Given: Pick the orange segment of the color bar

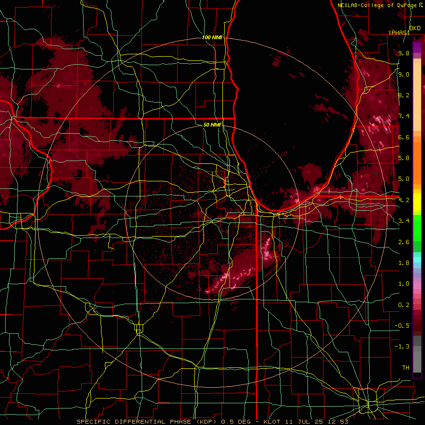Looking at the screenshot, I should pyautogui.click(x=417, y=162).
